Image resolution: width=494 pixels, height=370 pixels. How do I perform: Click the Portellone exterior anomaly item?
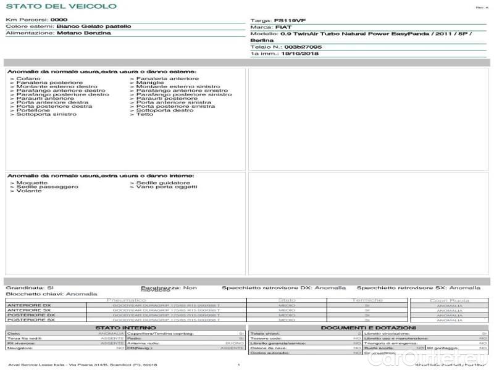click(33, 110)
